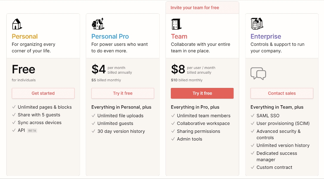Select the Personal Pro plan title
The image size is (324, 179).
click(110, 36)
